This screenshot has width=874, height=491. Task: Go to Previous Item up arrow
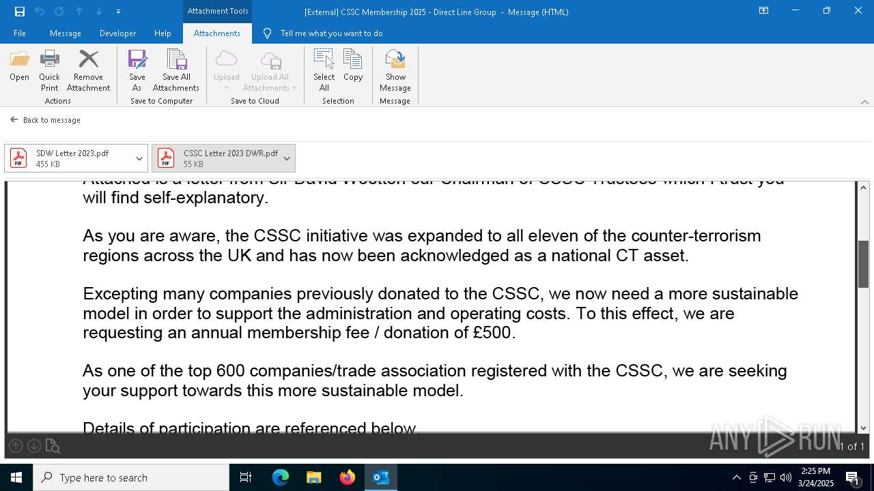tap(79, 11)
